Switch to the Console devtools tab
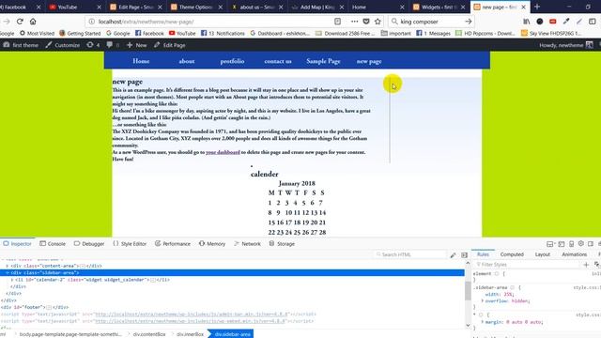The width and height of the screenshot is (601, 338). point(53,244)
